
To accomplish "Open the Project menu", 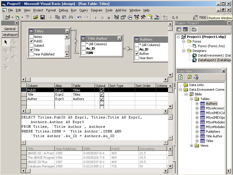I will click(38, 10).
